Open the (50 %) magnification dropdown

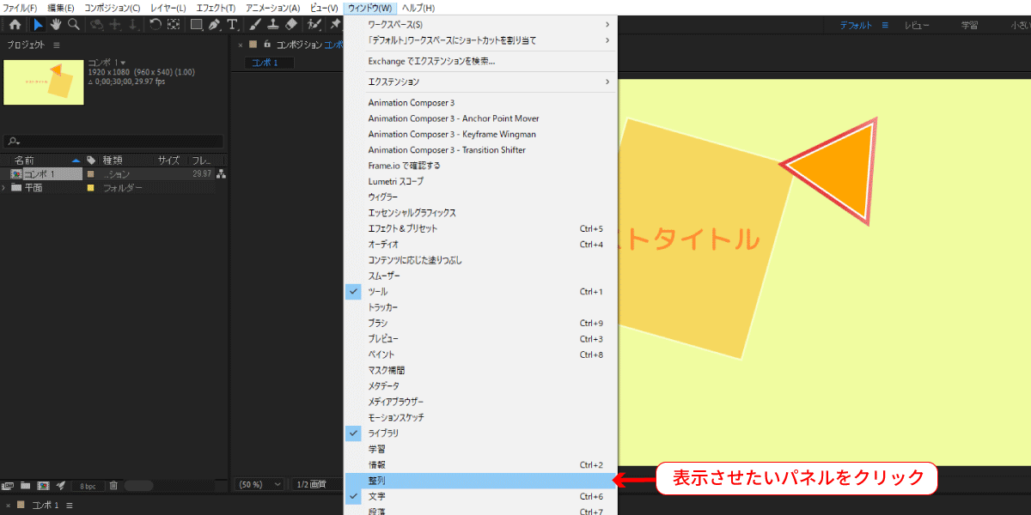pos(260,485)
